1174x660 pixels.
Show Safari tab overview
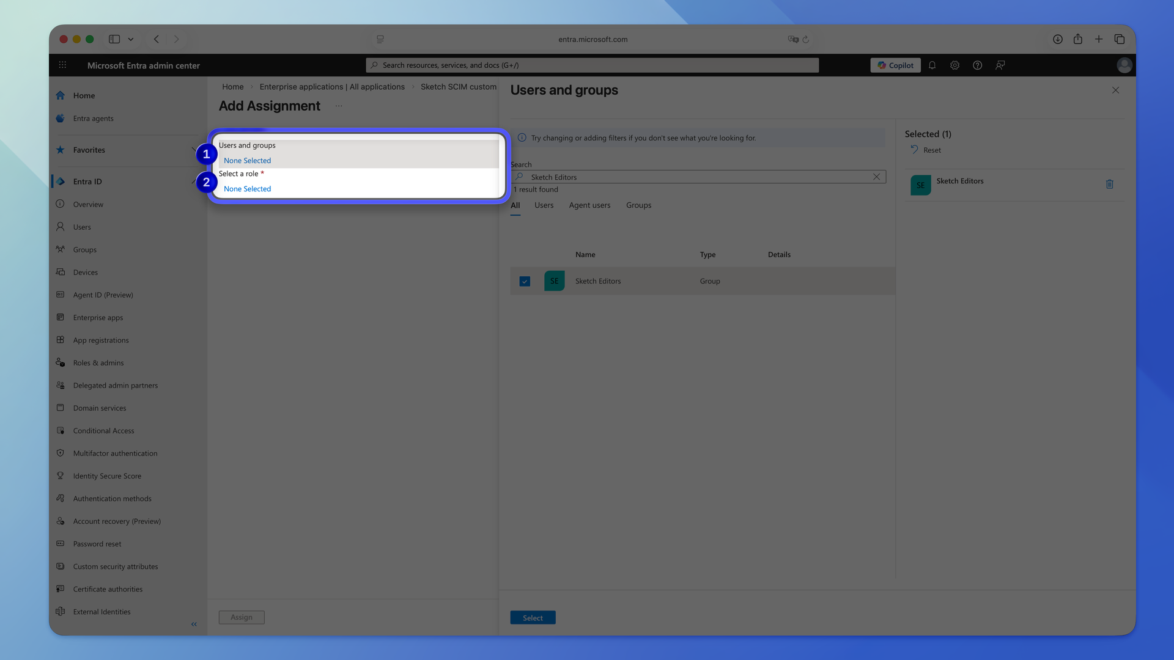pyautogui.click(x=1120, y=39)
